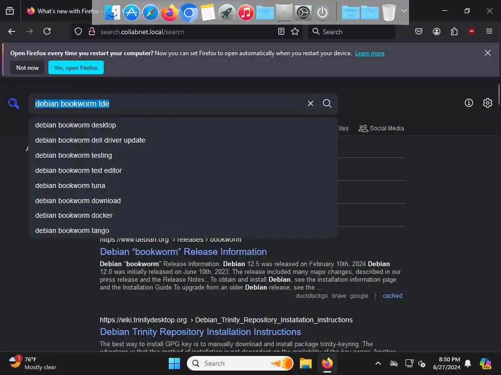Click the power button icon in dock

point(322,13)
